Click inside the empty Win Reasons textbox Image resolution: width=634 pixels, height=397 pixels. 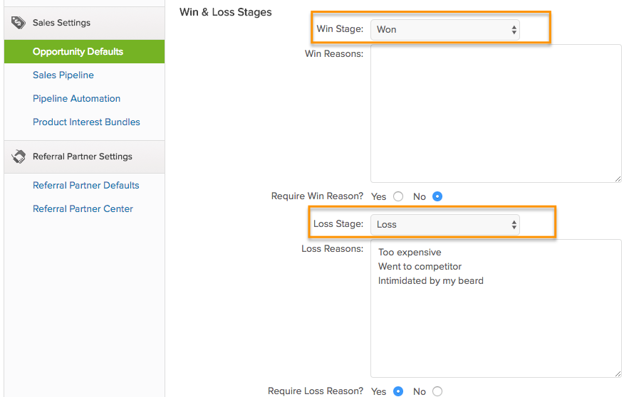pos(495,113)
